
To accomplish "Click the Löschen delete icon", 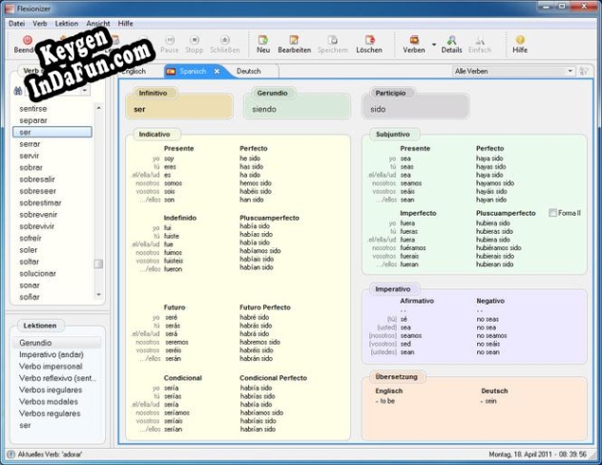I will click(x=369, y=40).
